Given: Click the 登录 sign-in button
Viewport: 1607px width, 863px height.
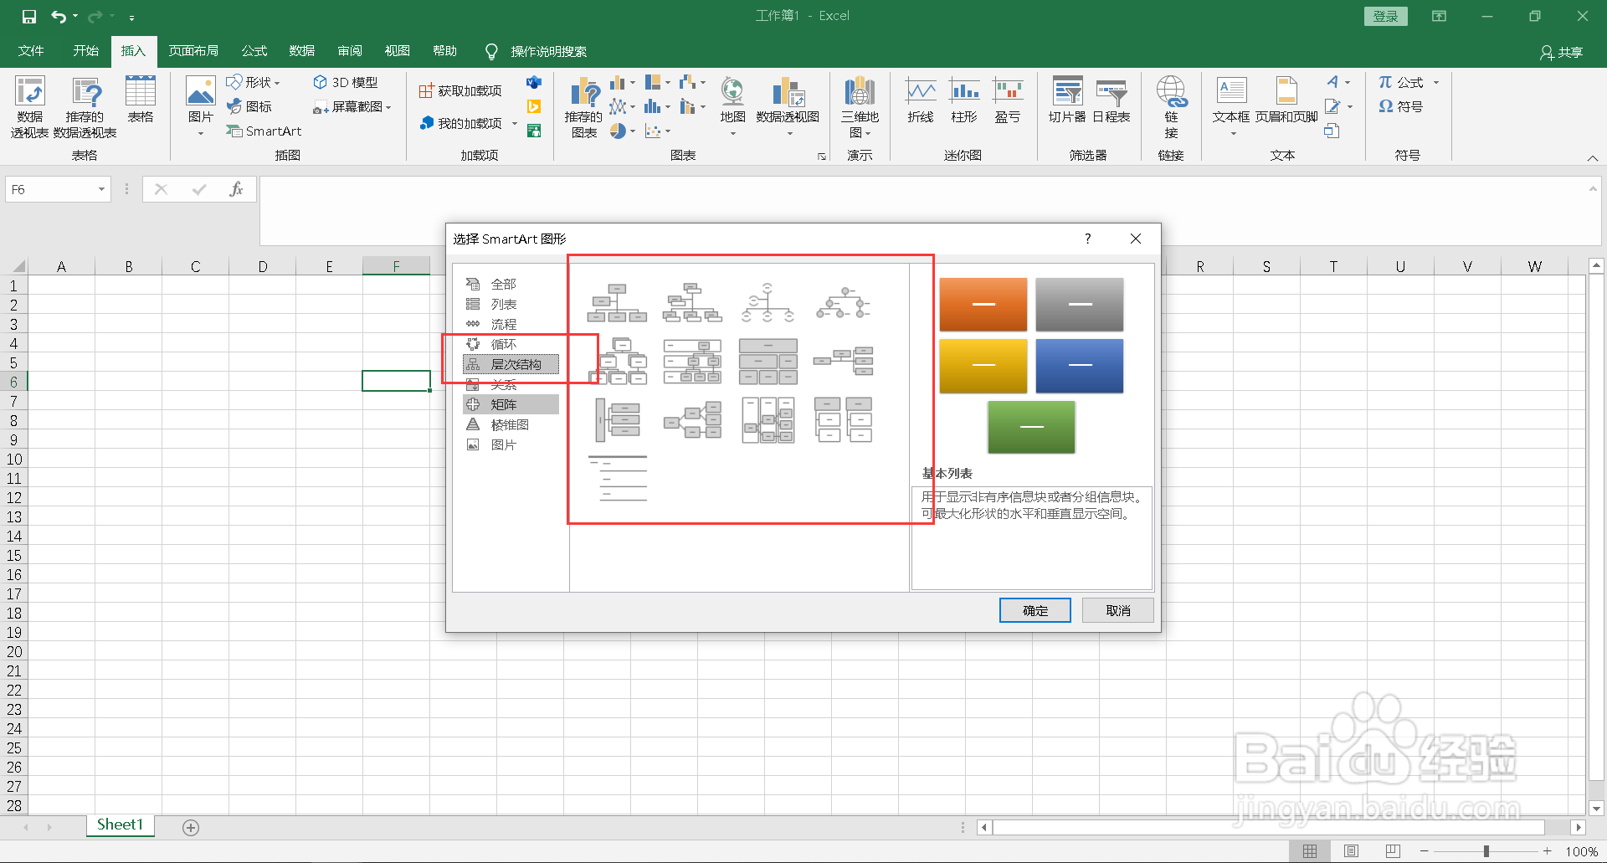Looking at the screenshot, I should [1386, 16].
